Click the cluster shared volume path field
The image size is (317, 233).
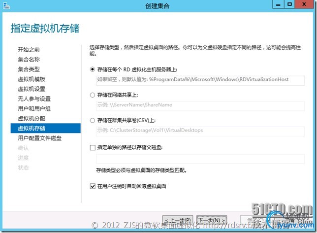point(200,132)
